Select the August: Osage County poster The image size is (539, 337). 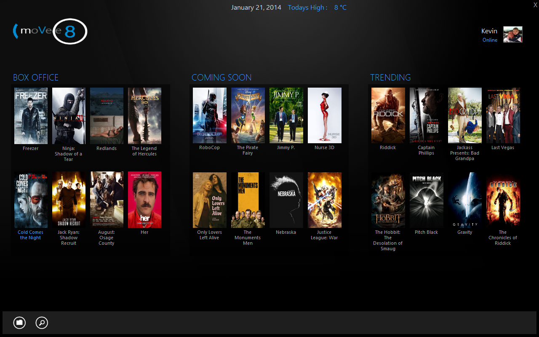[107, 200]
